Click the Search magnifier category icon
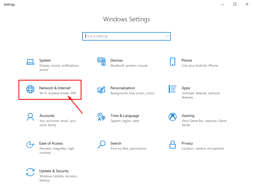Viewport: 253px width, 193px height. [101, 145]
